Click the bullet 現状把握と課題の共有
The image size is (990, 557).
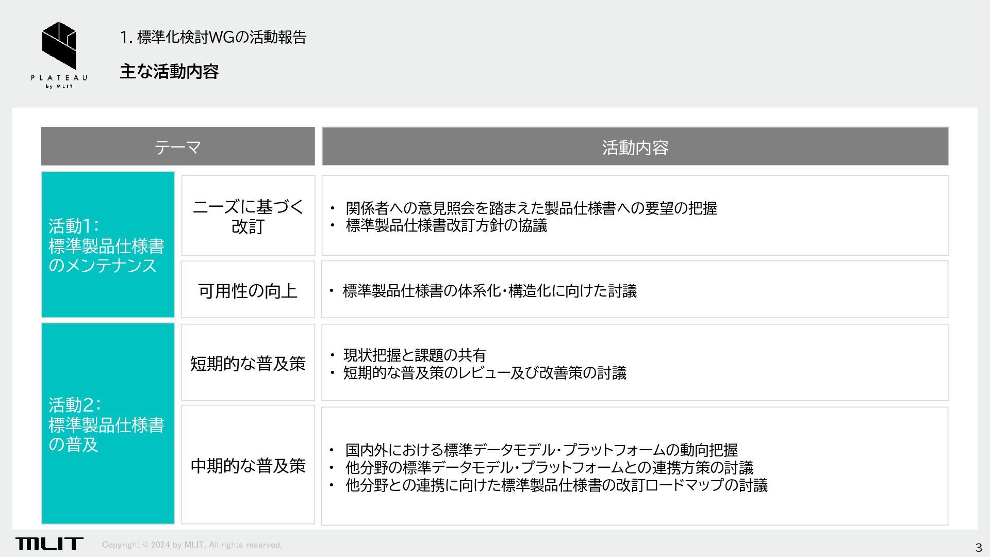coord(415,355)
